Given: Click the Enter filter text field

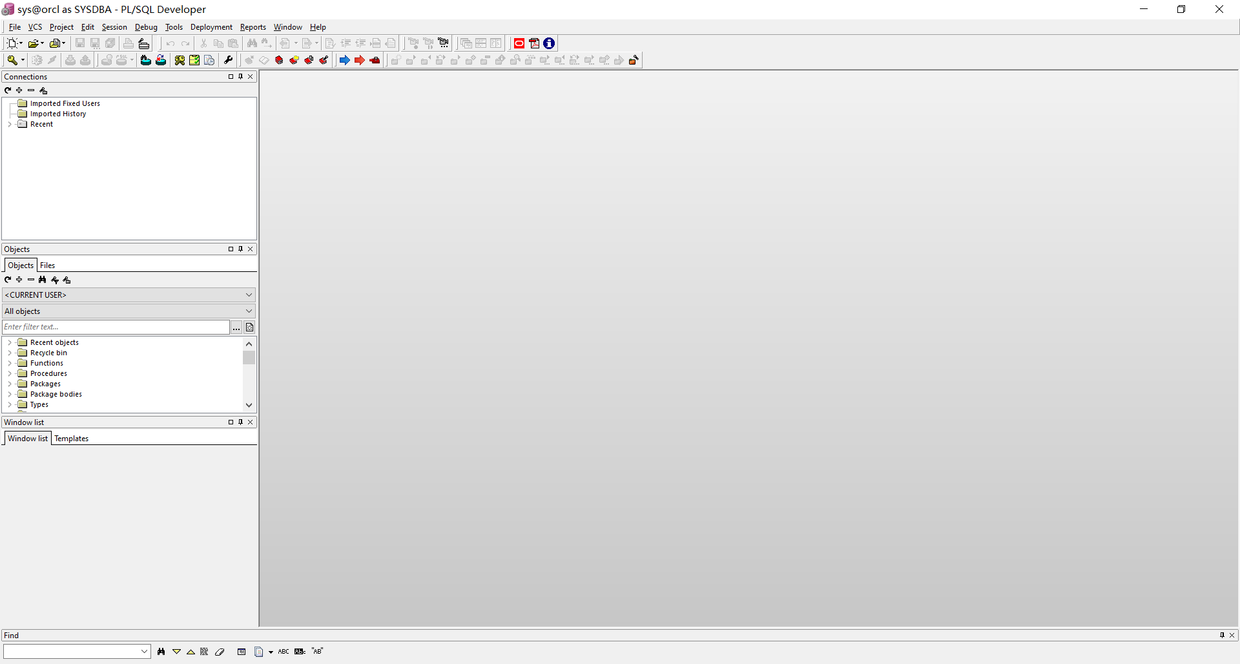Looking at the screenshot, I should point(116,327).
